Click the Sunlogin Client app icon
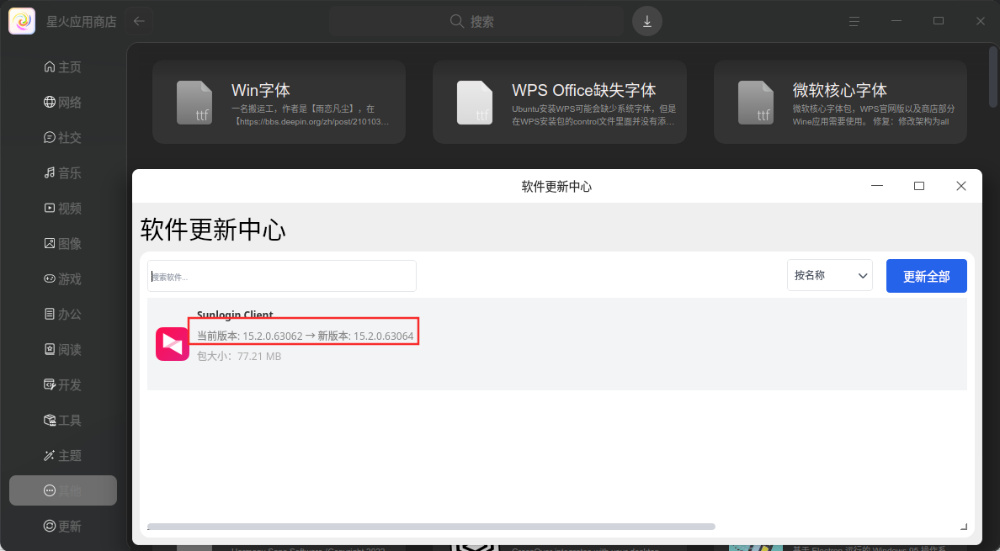 click(x=173, y=344)
